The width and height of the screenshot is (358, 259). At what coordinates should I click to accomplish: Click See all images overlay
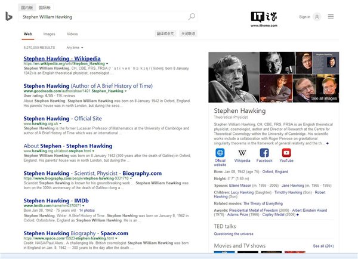(x=324, y=98)
